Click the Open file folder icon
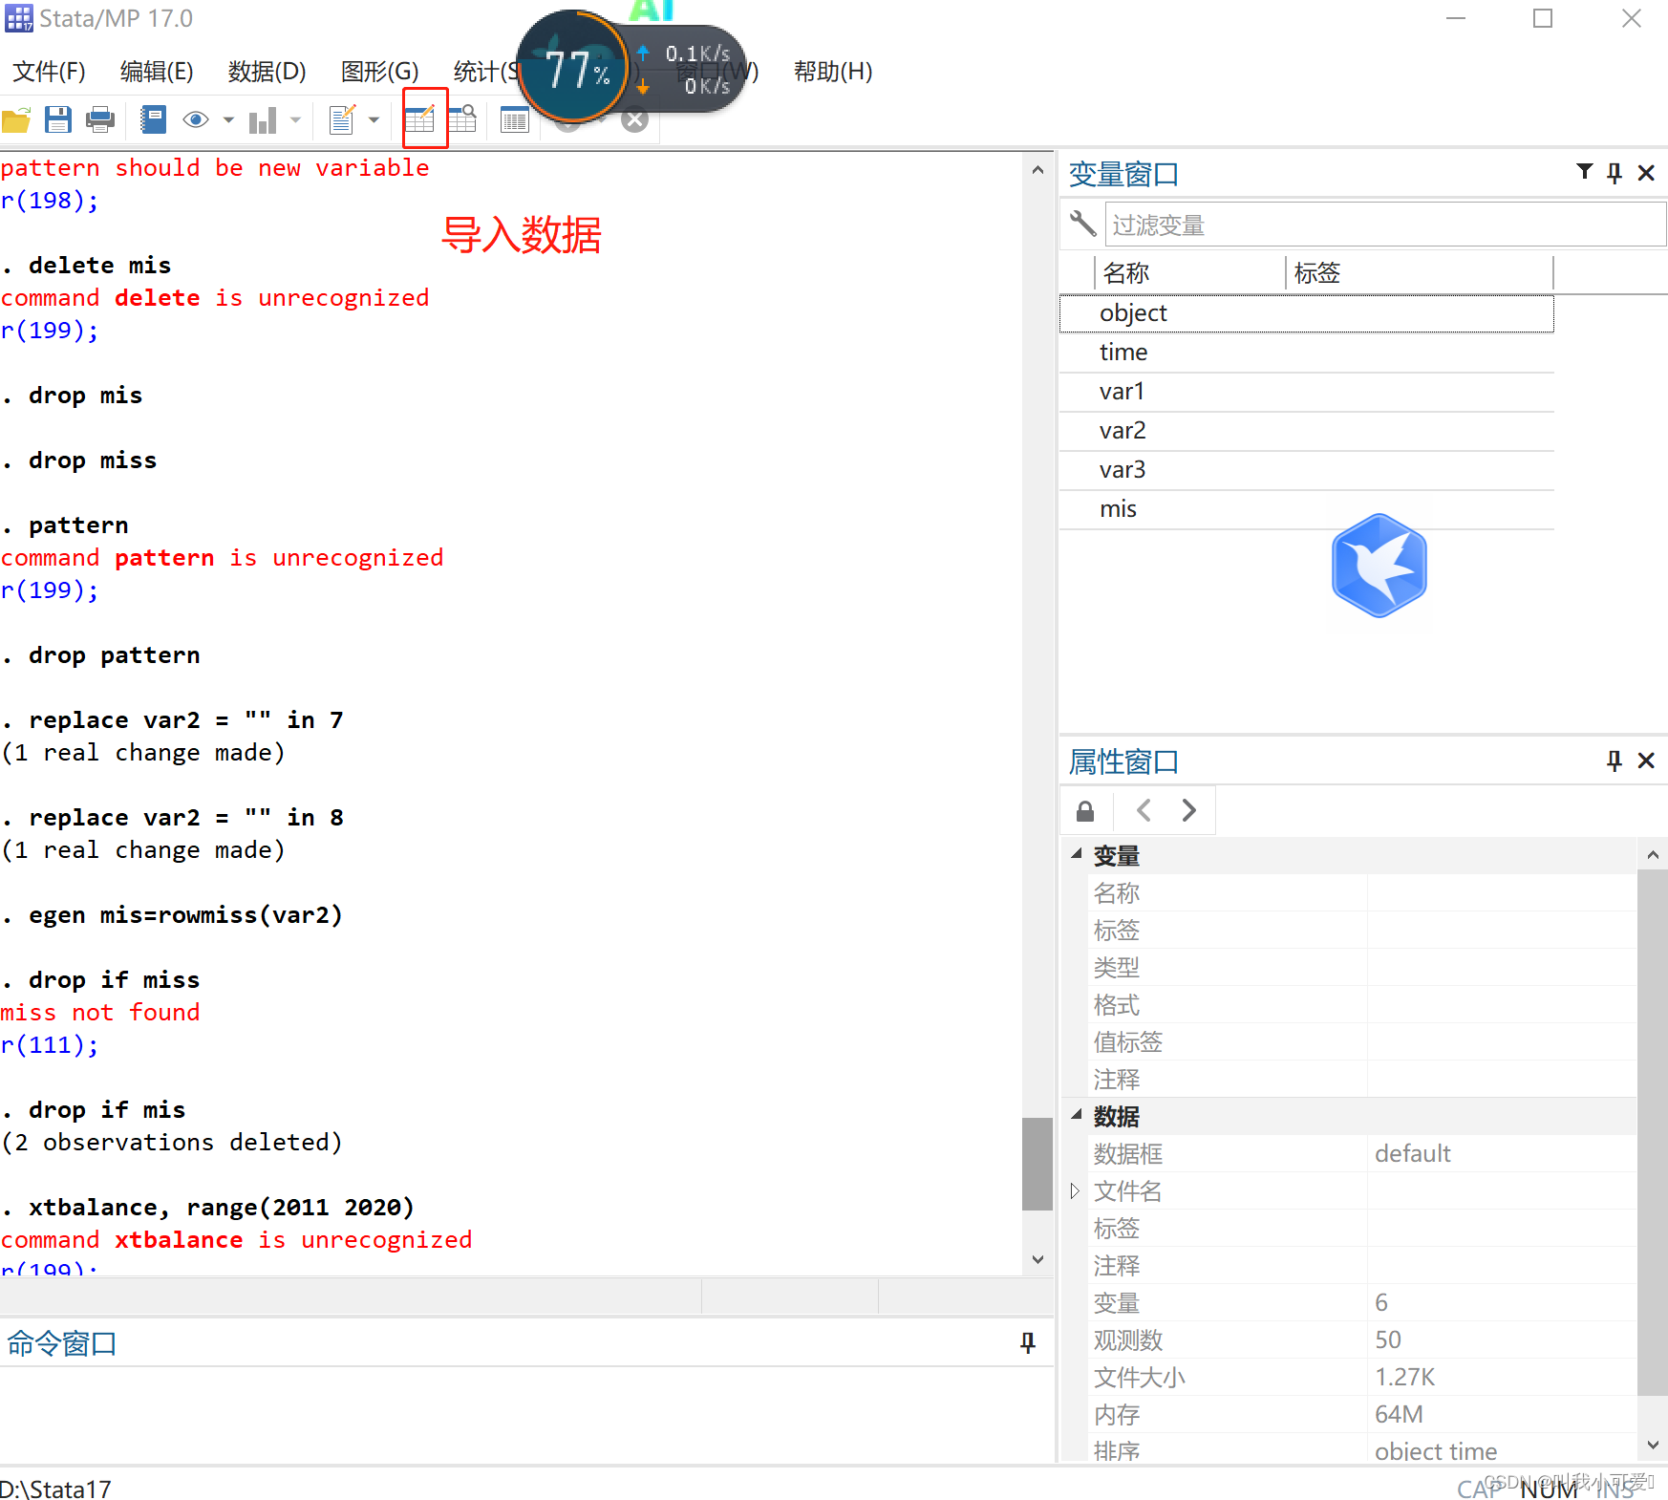This screenshot has width=1668, height=1500. click(16, 120)
